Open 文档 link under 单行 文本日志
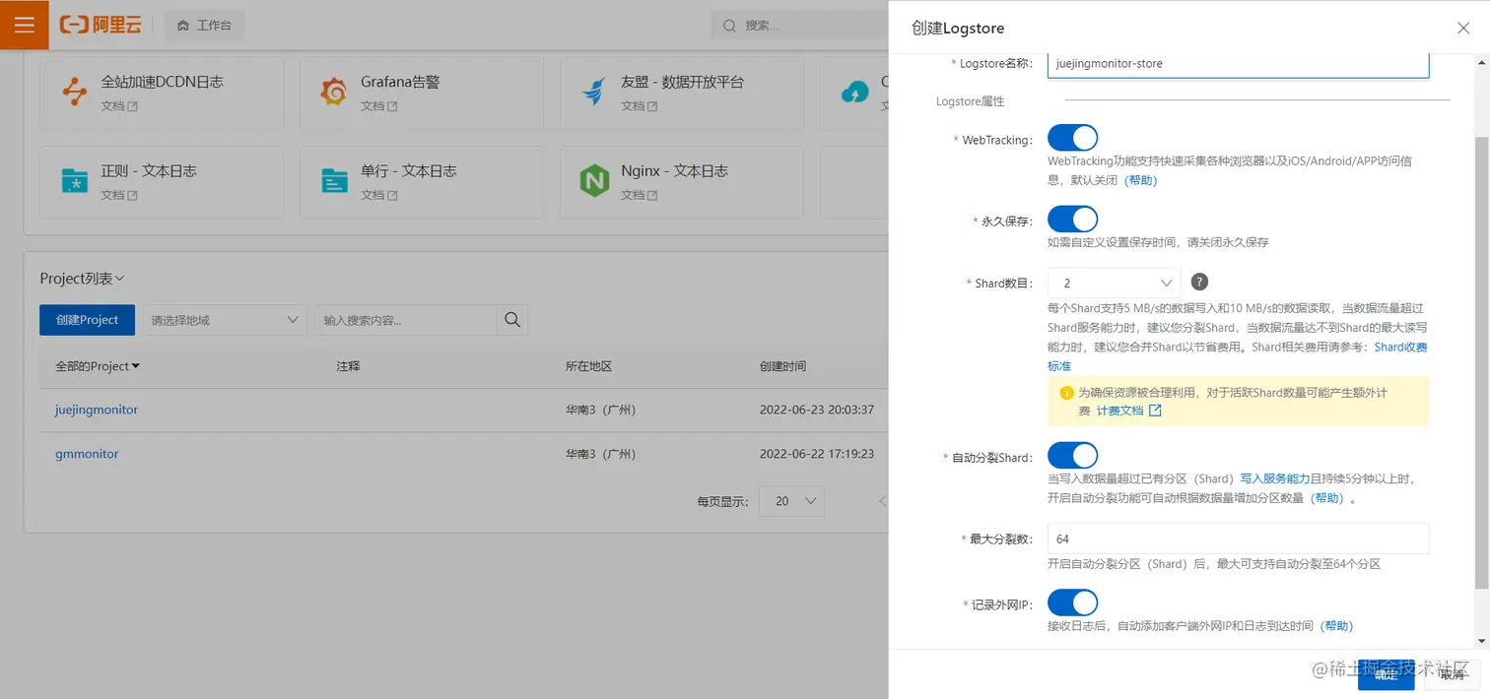The image size is (1490, 699). 379,195
